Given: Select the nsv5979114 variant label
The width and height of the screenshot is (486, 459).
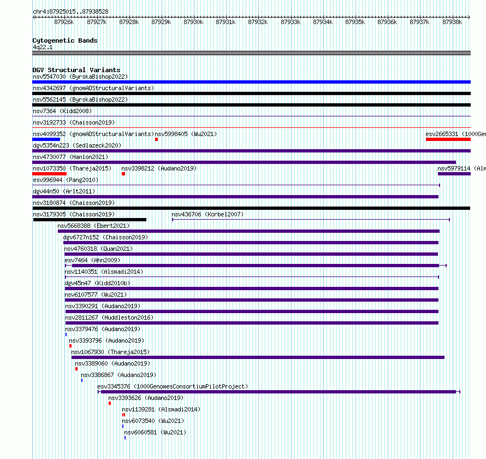Looking at the screenshot, I should 461,168.
